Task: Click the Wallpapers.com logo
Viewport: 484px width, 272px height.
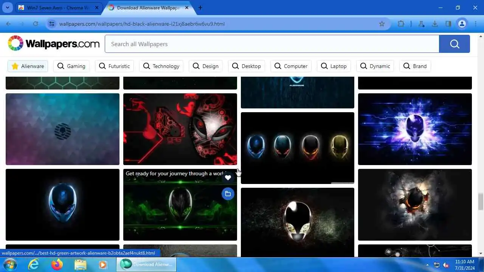Action: pyautogui.click(x=53, y=44)
